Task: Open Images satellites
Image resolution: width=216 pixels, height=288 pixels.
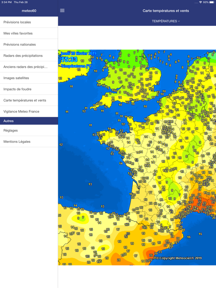Action: point(29,78)
